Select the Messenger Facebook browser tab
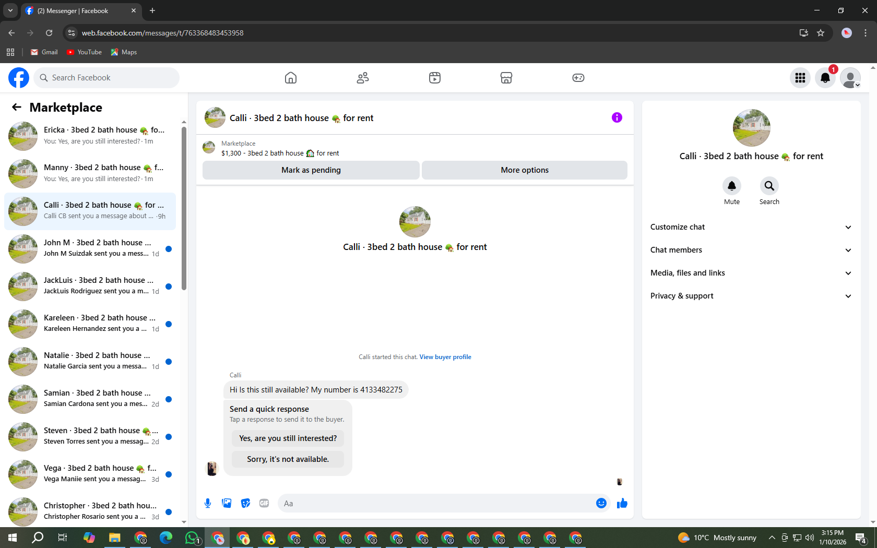 tap(81, 10)
